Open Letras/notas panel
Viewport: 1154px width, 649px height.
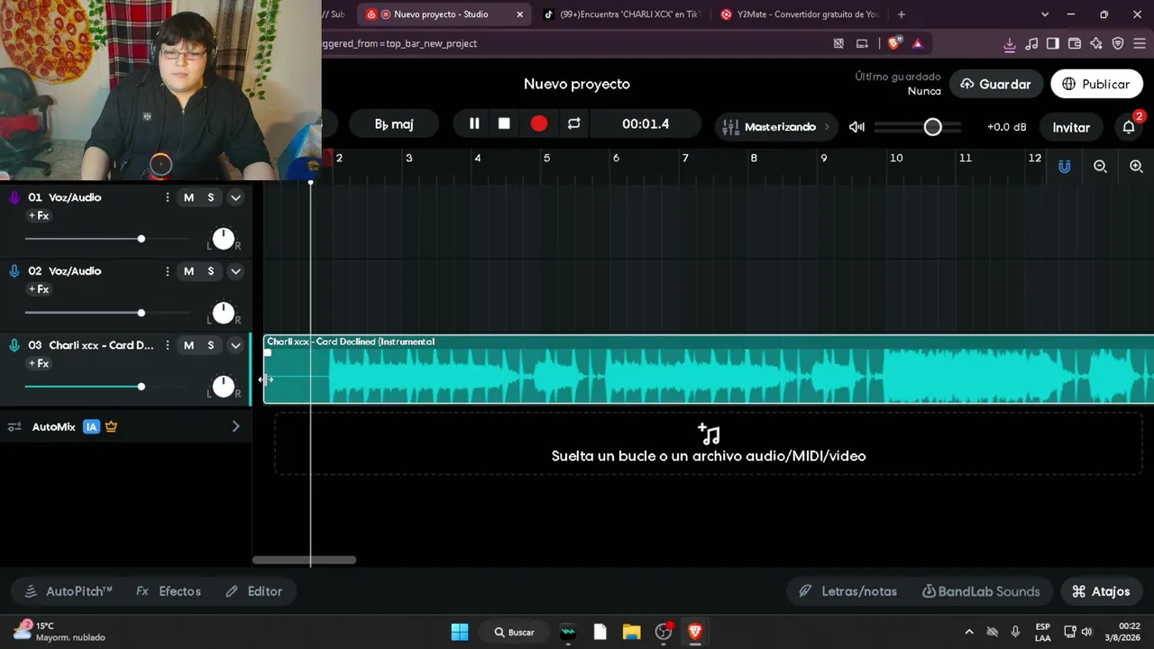coord(847,591)
